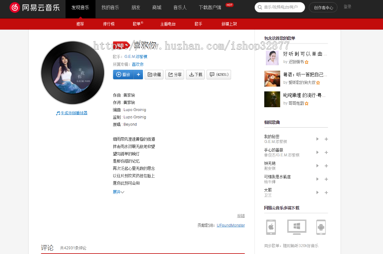Open similar song 可惜我是水瓶座
Screen dimensions: 383x254
point(277,177)
